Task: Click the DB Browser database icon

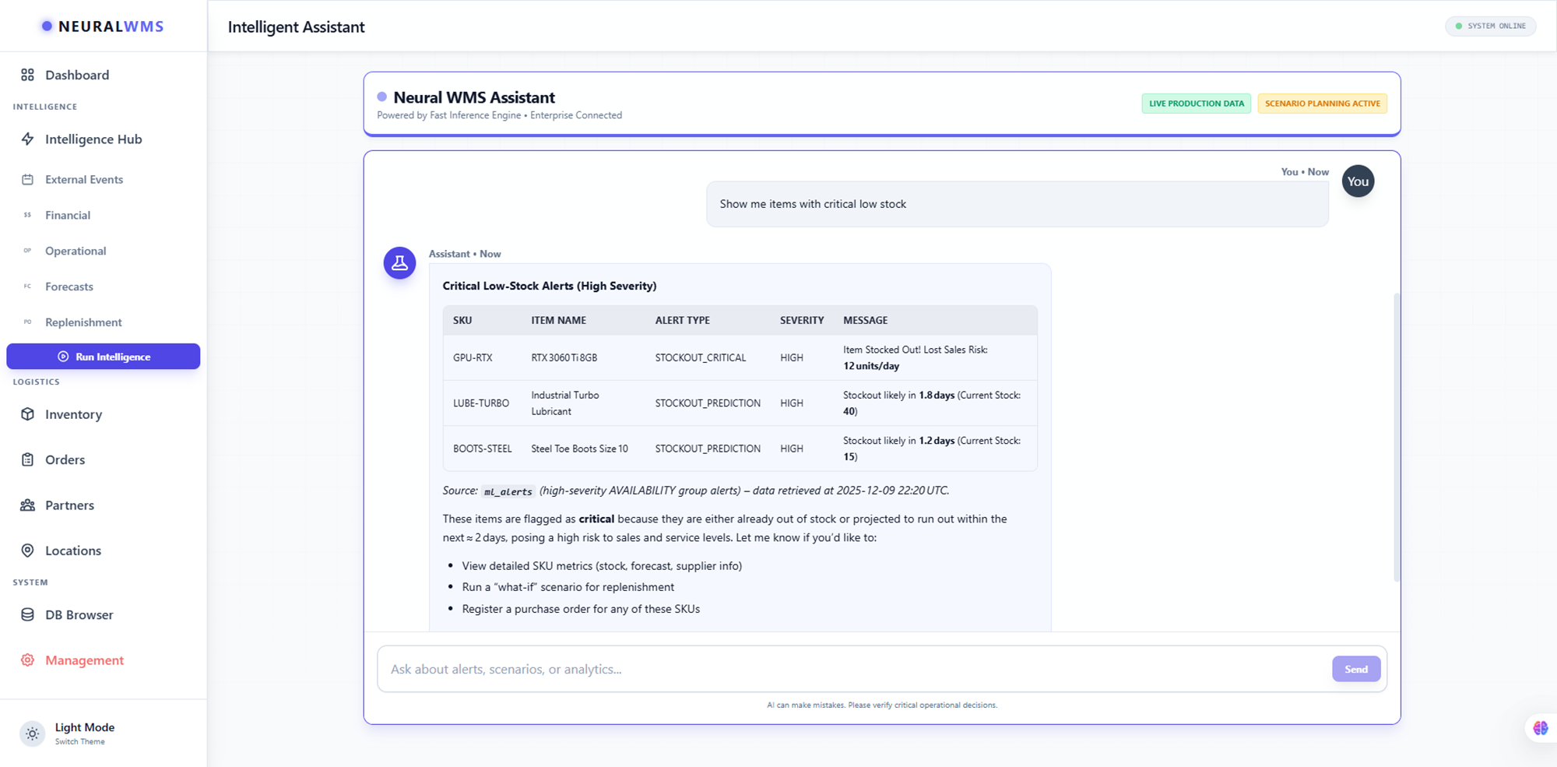Action: tap(28, 614)
